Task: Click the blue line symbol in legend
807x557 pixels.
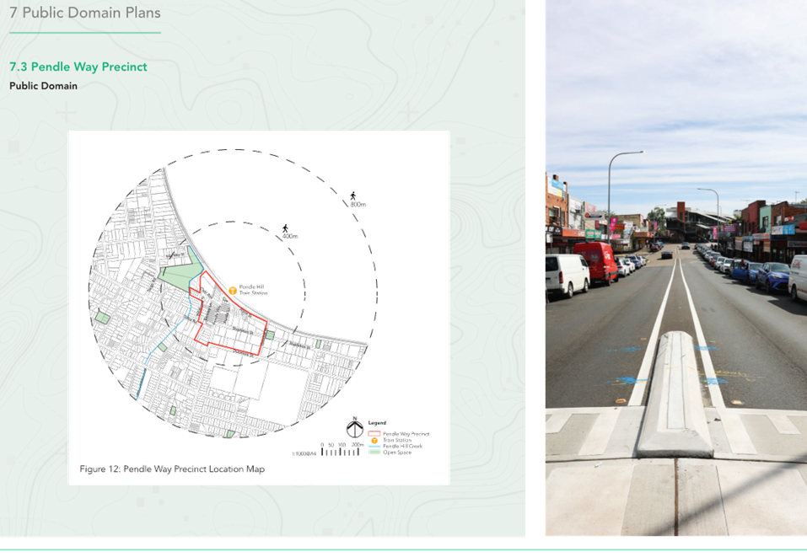Action: (x=374, y=446)
